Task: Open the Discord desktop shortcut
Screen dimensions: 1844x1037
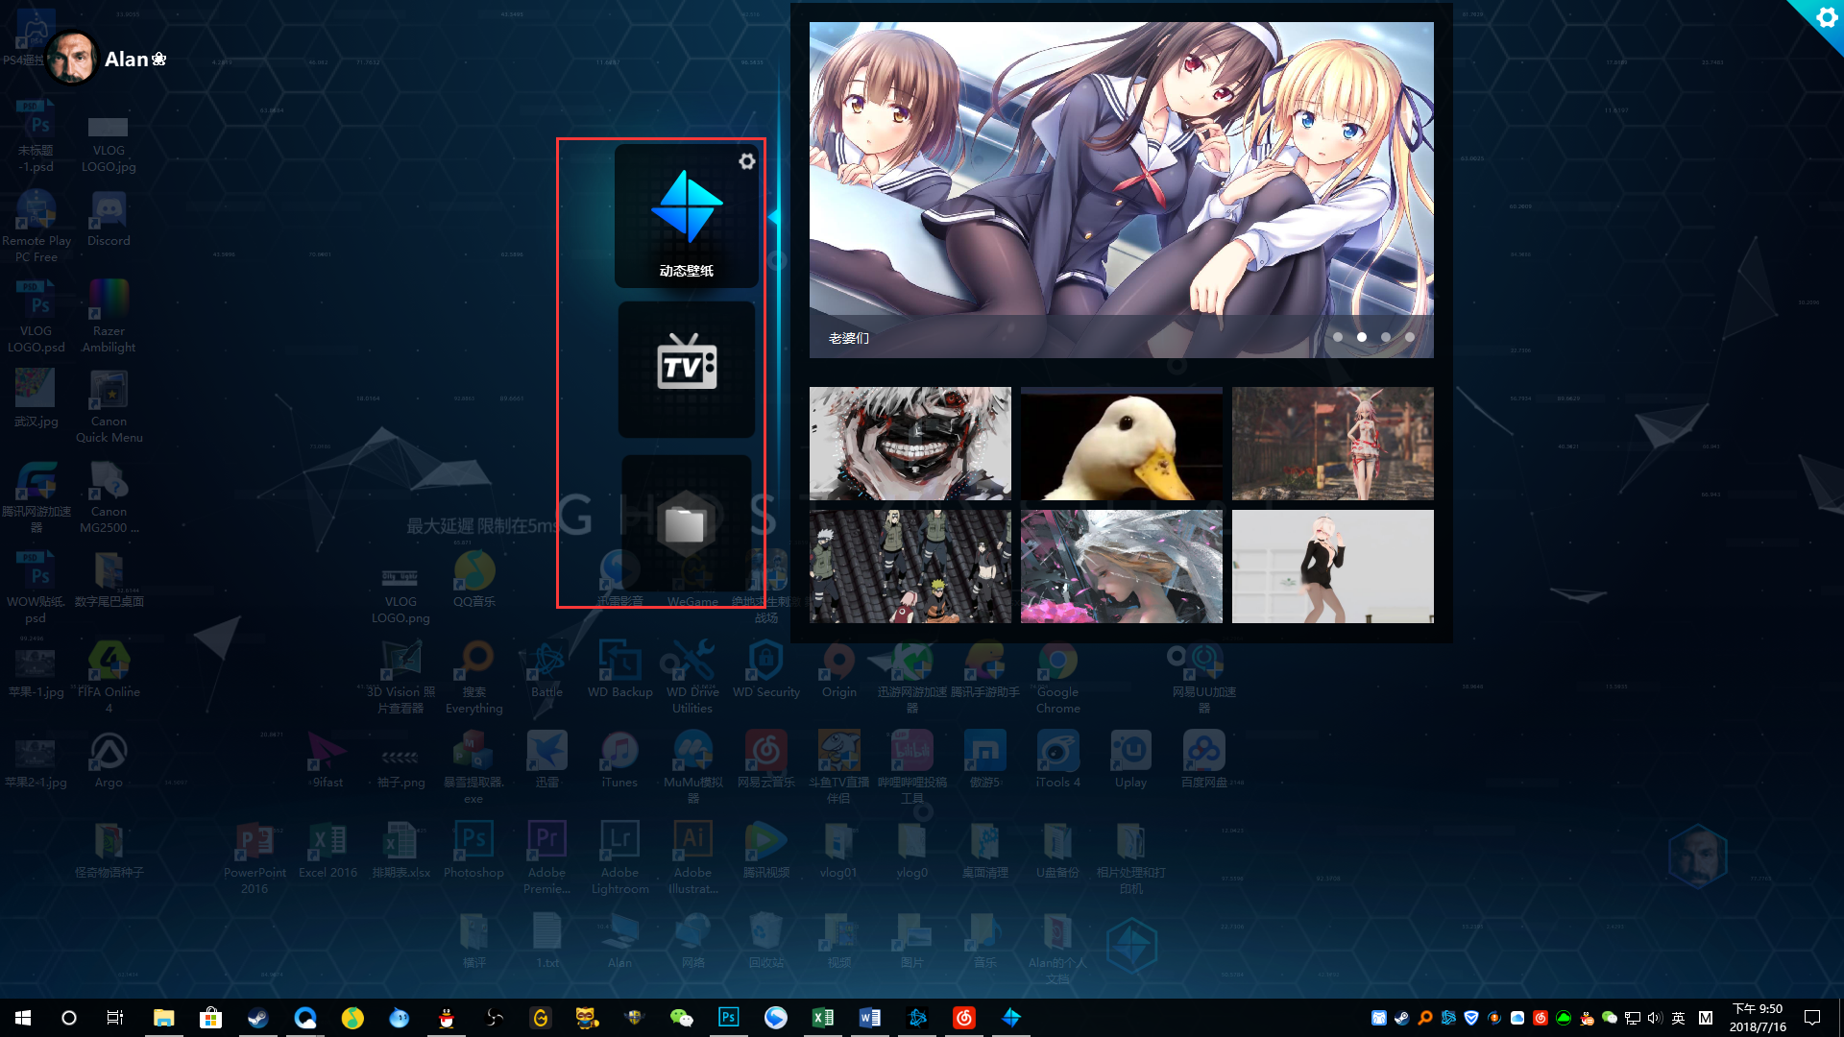Action: pos(109,219)
